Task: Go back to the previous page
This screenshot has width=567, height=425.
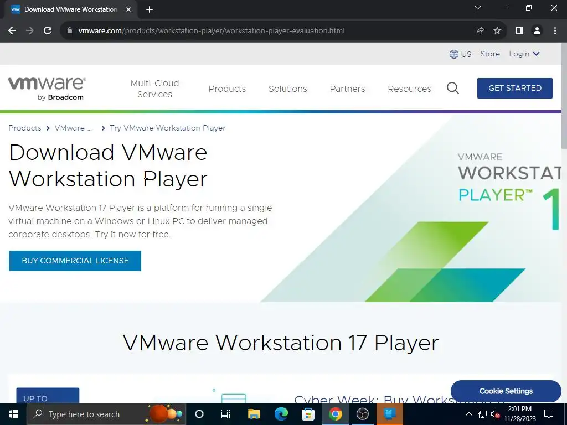Action: (x=12, y=31)
